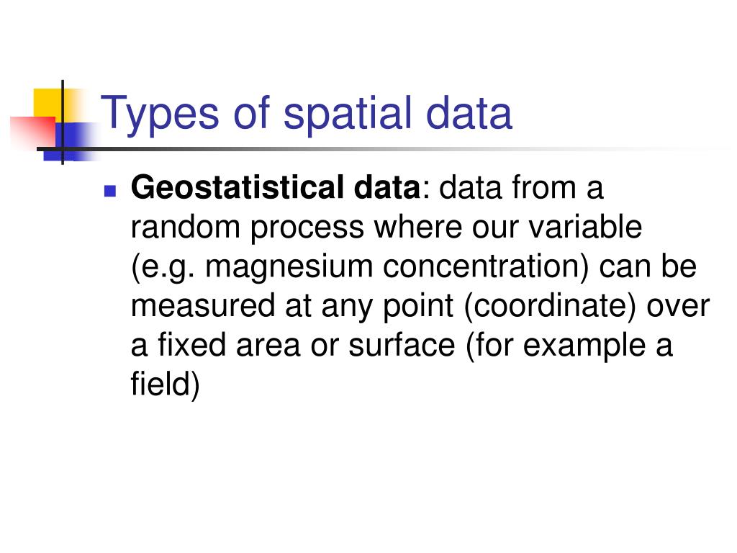This screenshot has width=737, height=553.
Task: Click the vertical black line in logo
Action: coord(63,122)
